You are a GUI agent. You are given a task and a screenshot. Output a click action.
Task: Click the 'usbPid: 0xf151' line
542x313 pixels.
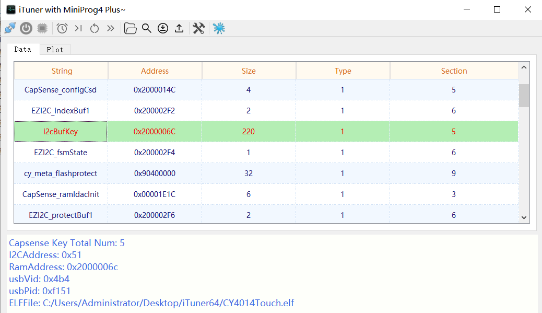click(40, 291)
